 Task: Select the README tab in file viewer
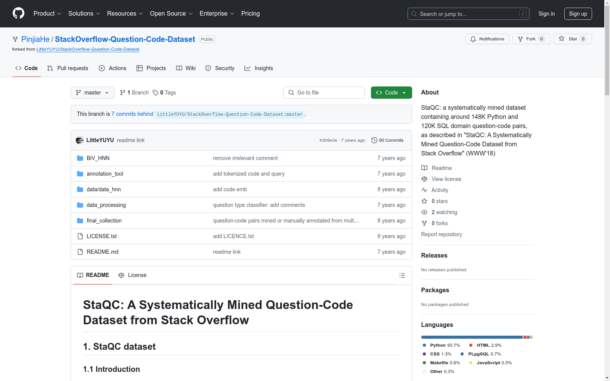coord(93,275)
